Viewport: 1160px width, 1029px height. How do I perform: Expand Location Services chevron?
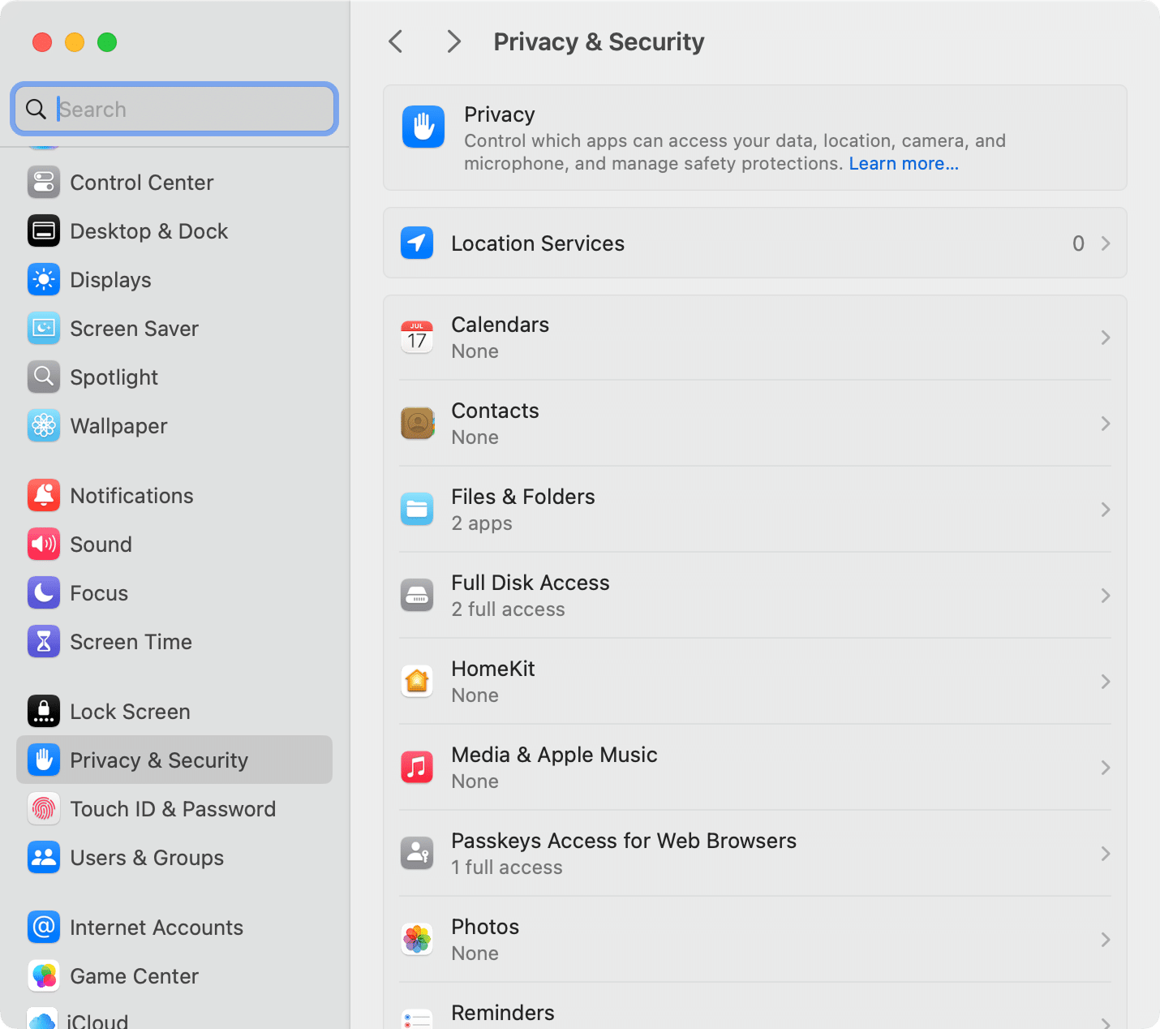1106,243
